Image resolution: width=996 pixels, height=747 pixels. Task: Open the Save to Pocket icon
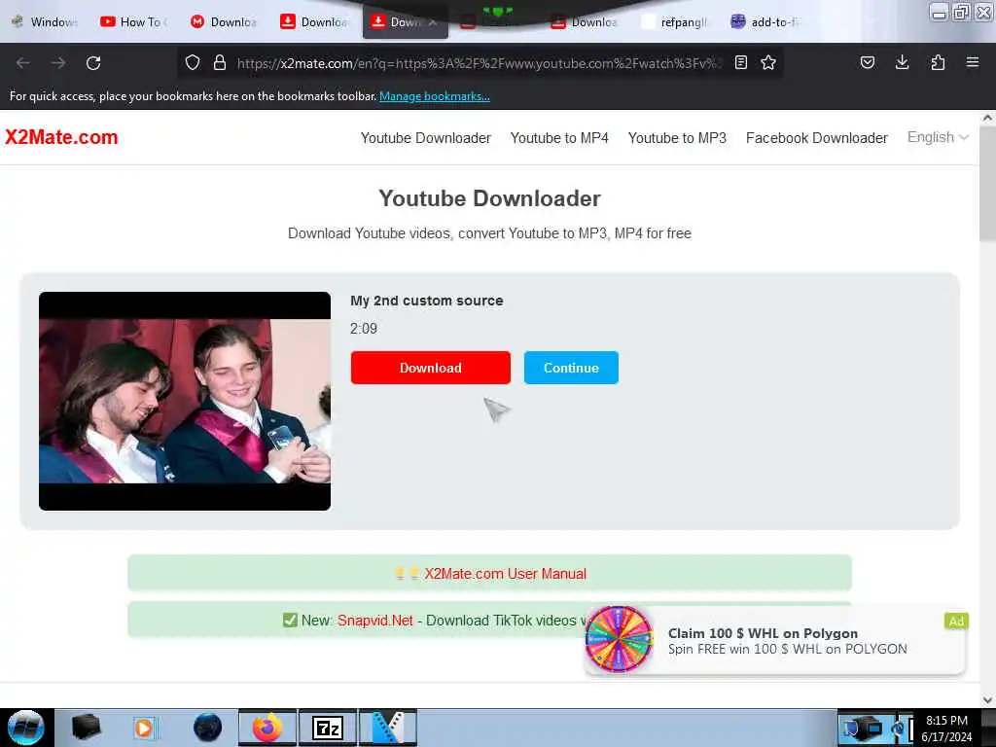click(x=867, y=62)
